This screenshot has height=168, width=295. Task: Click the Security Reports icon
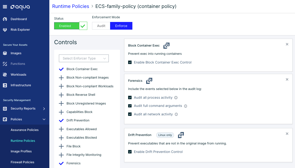coord(5,108)
